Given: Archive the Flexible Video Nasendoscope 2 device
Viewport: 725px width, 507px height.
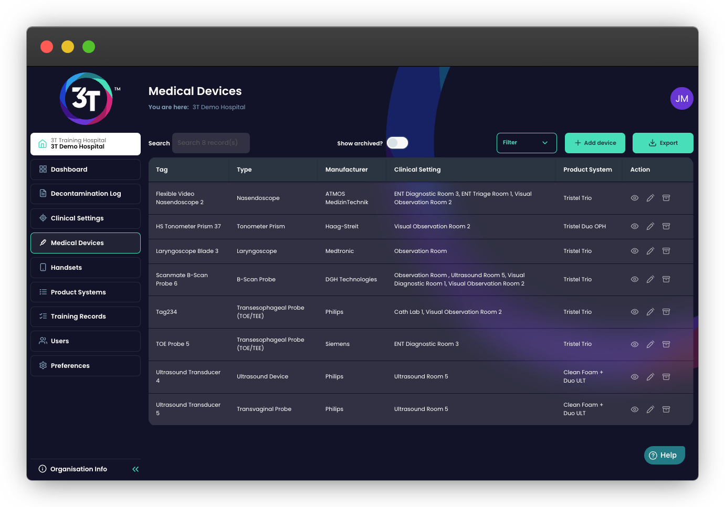Looking at the screenshot, I should [x=666, y=198].
